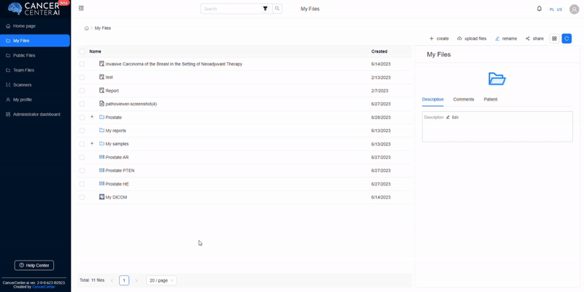Click the Description text box
Screen dimensions: 584x292
pos(497,126)
